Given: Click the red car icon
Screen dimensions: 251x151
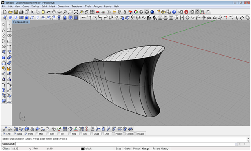Looking at the screenshot, I should (98, 12).
